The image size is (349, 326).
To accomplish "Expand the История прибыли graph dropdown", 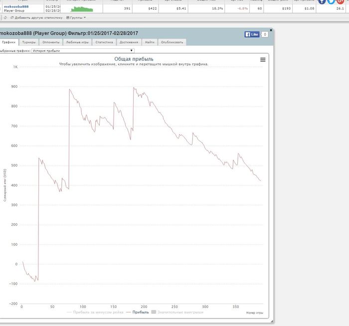I will coord(83,51).
